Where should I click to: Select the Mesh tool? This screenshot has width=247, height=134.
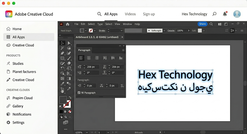[x=62, y=78]
